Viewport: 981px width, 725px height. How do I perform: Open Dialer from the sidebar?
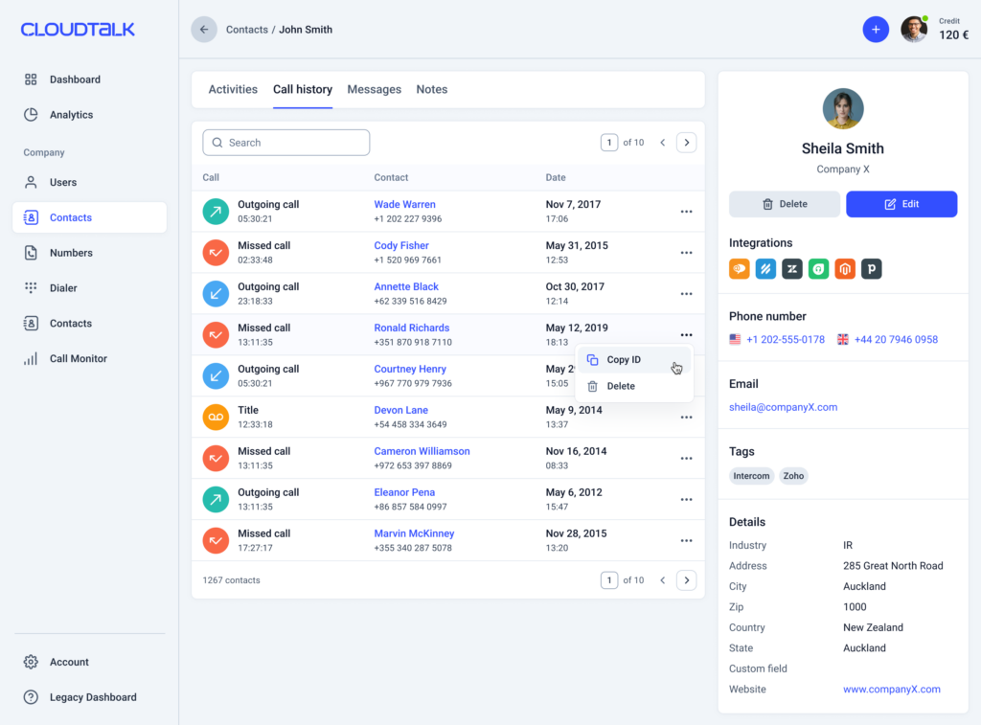tap(63, 288)
